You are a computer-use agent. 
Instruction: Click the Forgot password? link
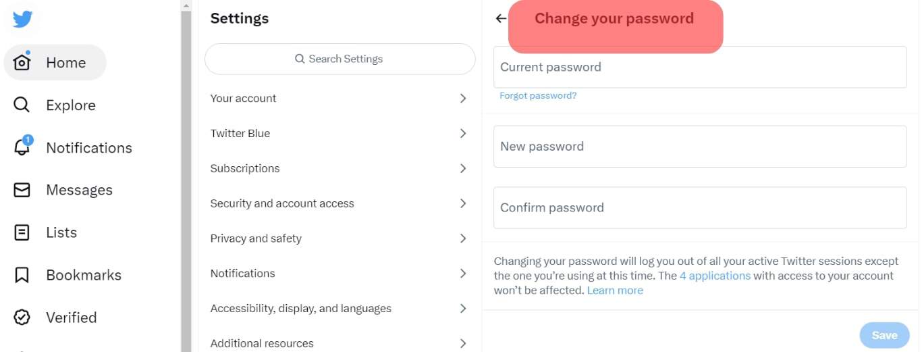pyautogui.click(x=538, y=96)
